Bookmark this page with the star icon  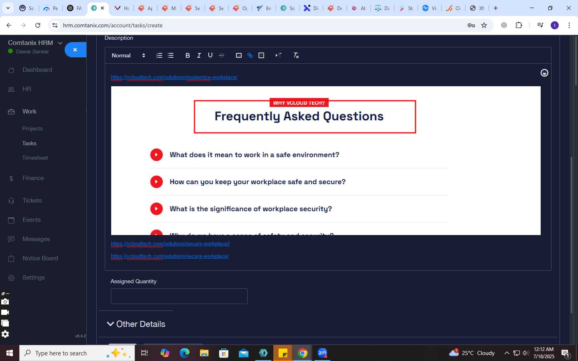click(x=484, y=25)
